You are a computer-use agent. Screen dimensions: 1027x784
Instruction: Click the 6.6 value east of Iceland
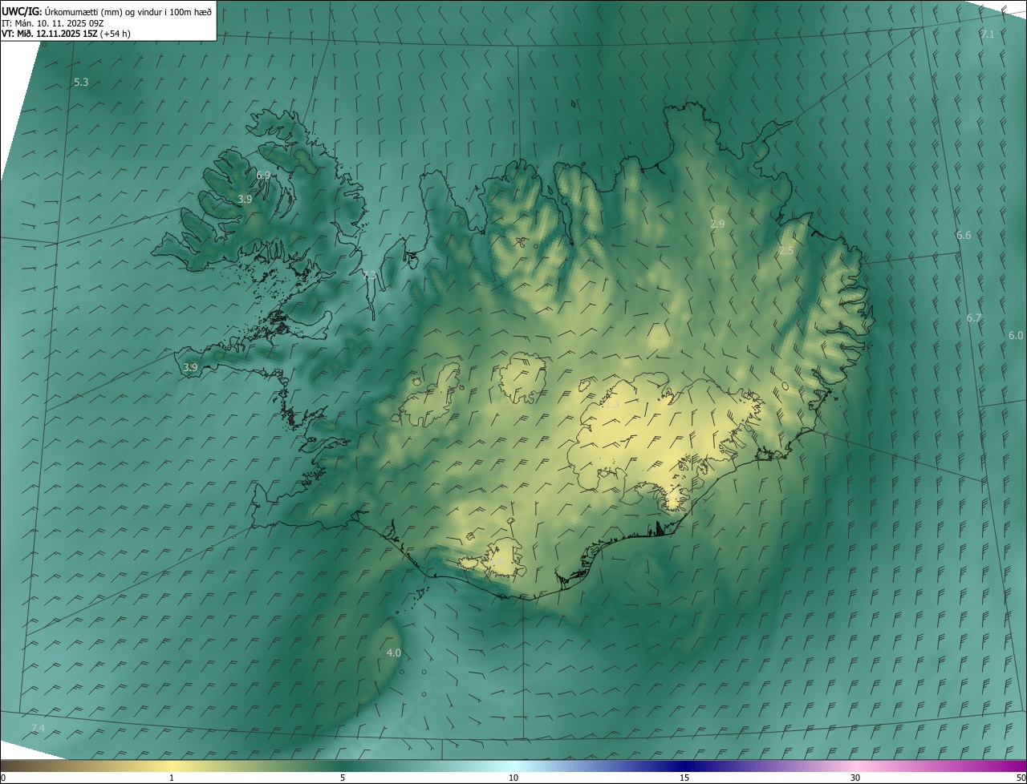click(x=964, y=236)
